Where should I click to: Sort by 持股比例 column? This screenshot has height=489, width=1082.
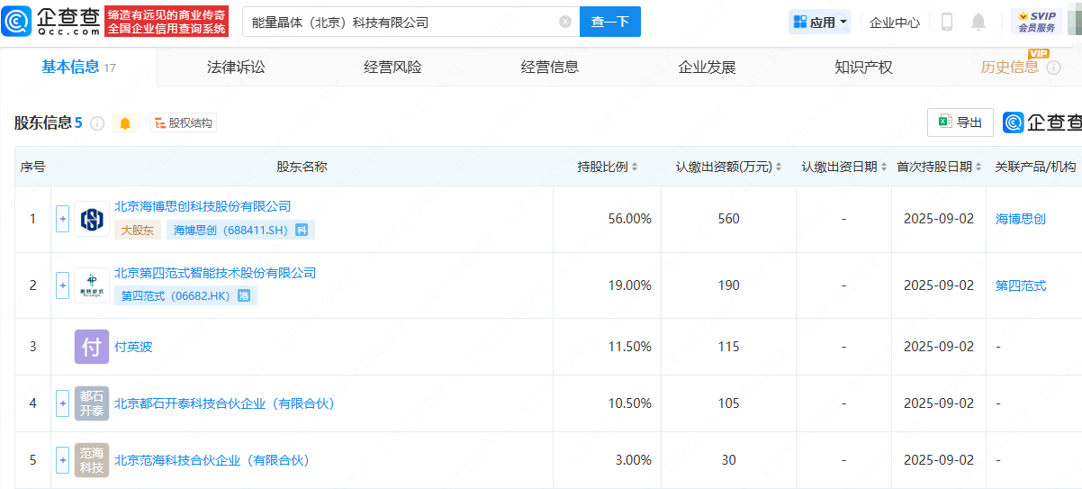(x=608, y=167)
